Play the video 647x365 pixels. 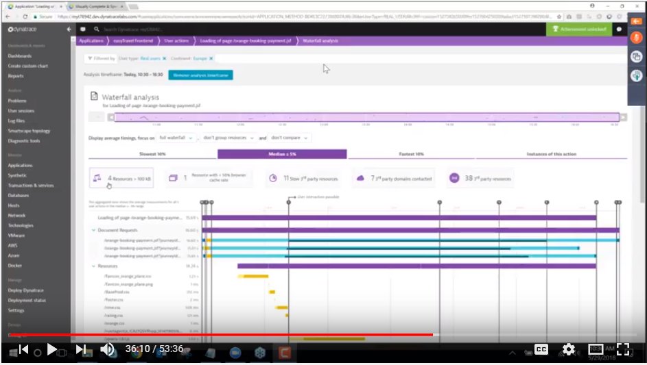click(51, 350)
